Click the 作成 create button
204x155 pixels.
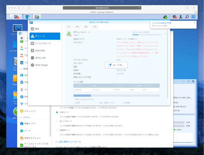point(69,27)
